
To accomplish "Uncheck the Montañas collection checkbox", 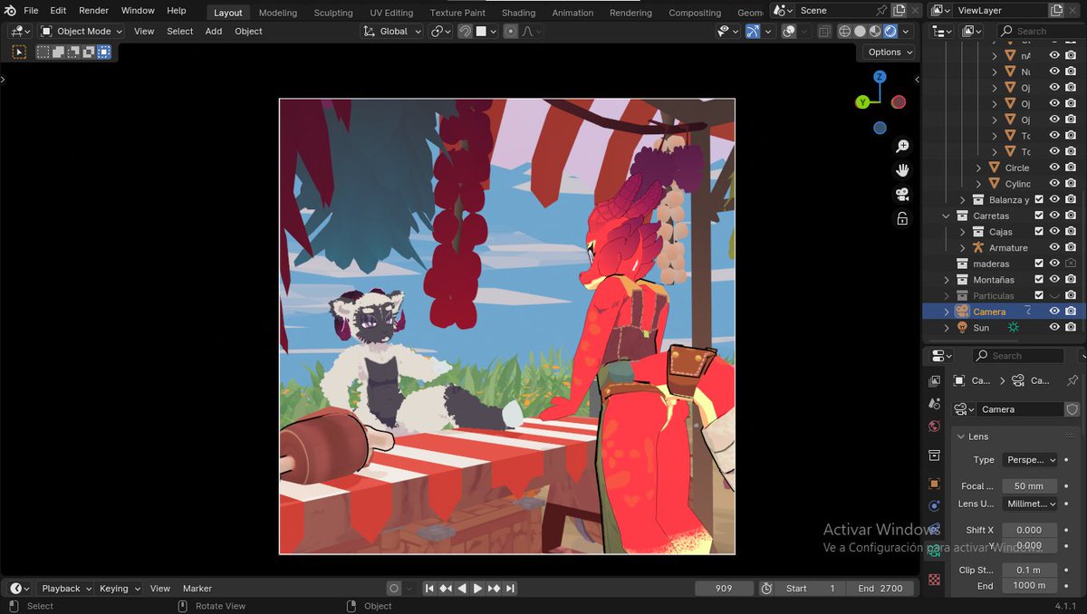I will [1039, 279].
